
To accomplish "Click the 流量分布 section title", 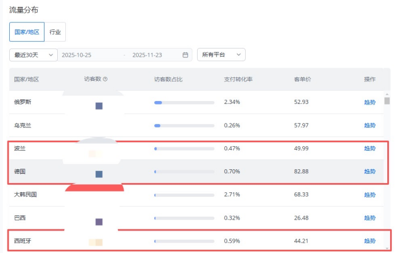I will [x=24, y=10].
